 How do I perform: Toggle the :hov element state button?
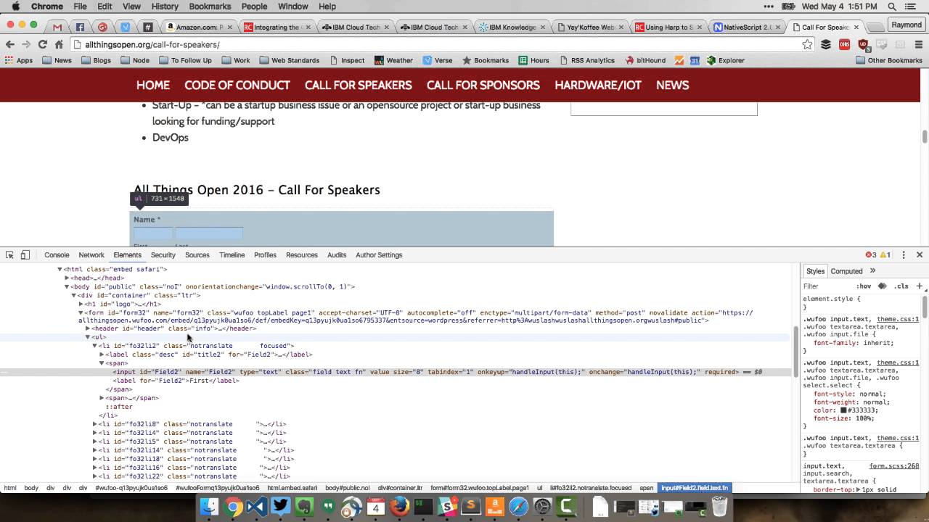point(863,286)
